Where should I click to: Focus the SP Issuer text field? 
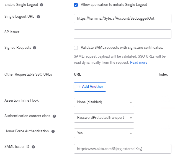pyautogui.click(x=122, y=34)
